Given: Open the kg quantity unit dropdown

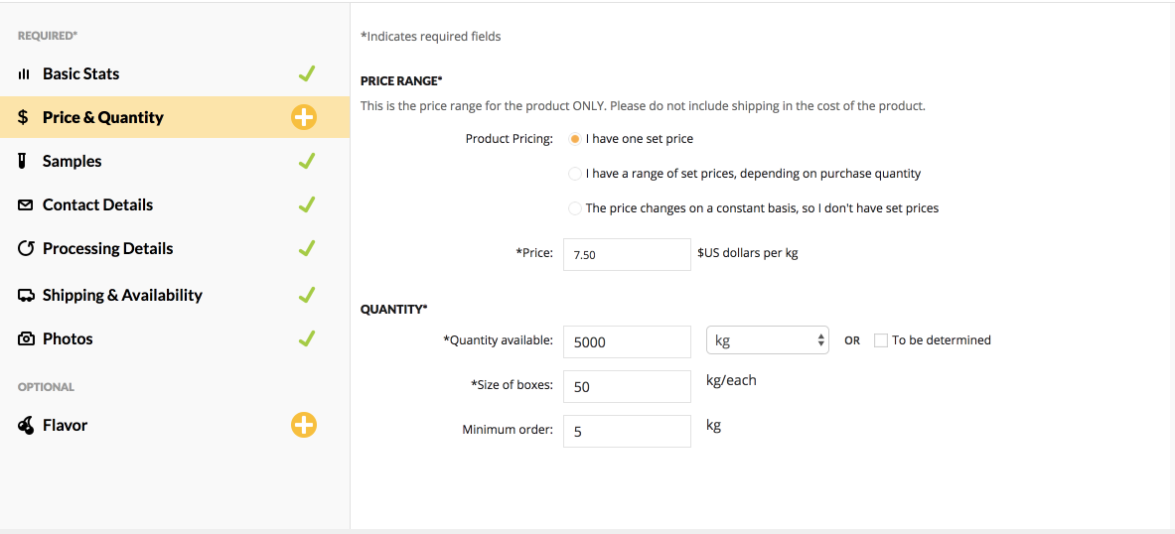Looking at the screenshot, I should (767, 340).
